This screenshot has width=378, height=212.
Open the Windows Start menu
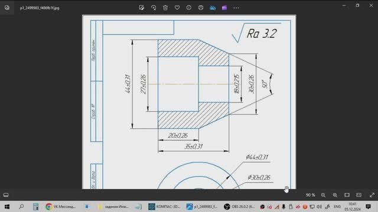7,207
